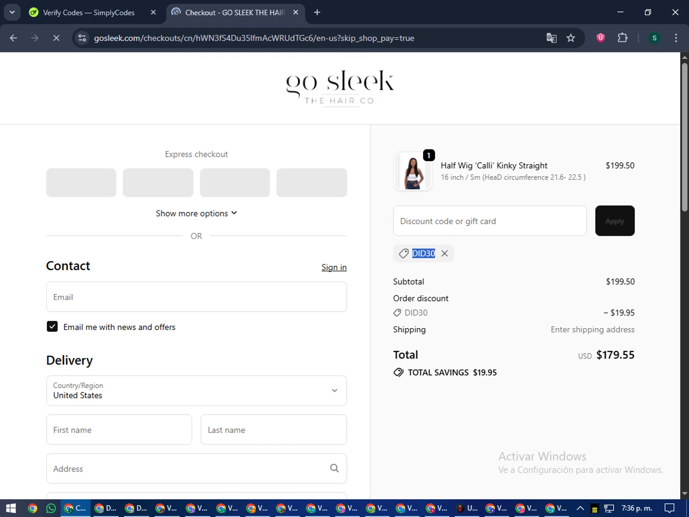Image resolution: width=689 pixels, height=517 pixels.
Task: Open the tab search chevron in Chrome
Action: (x=12, y=12)
